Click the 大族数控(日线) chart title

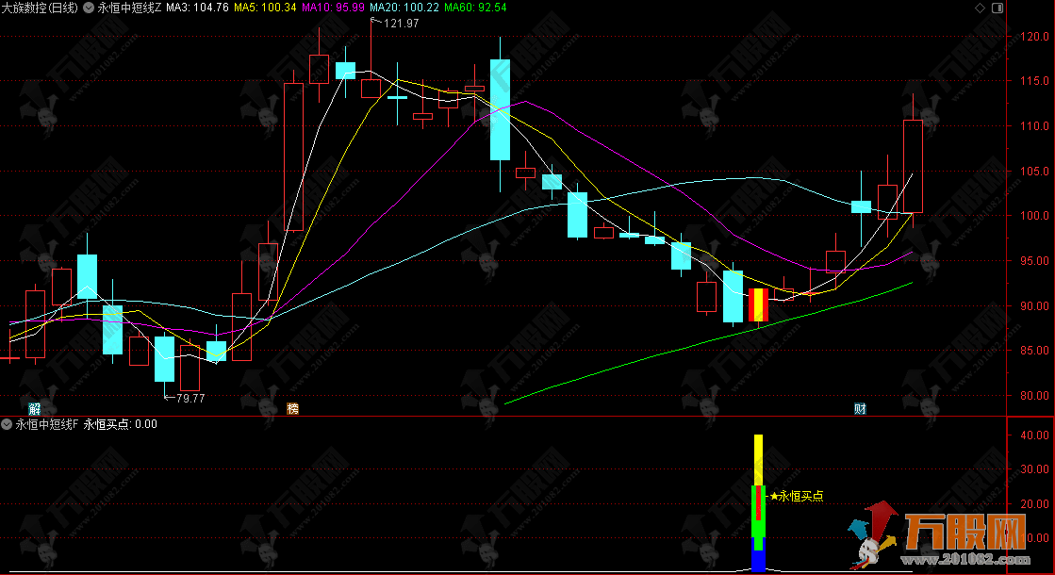point(40,8)
